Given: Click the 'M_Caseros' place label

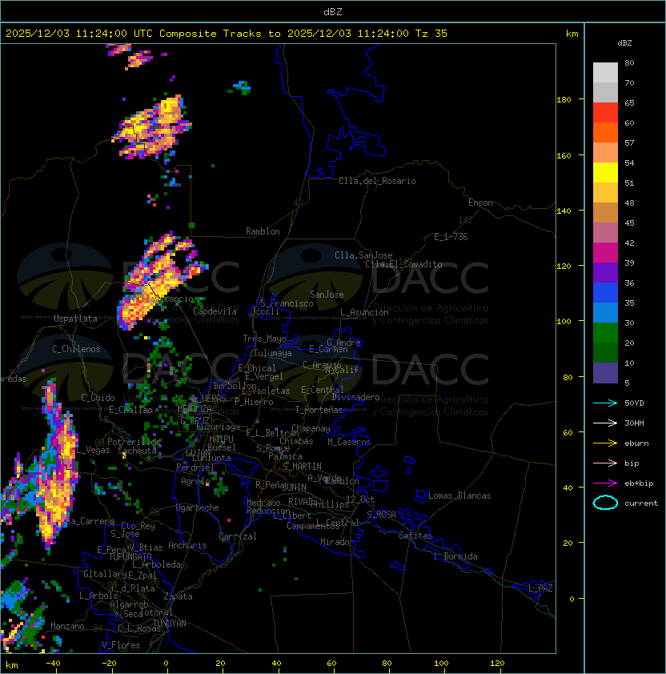Looking at the screenshot, I should point(349,441).
